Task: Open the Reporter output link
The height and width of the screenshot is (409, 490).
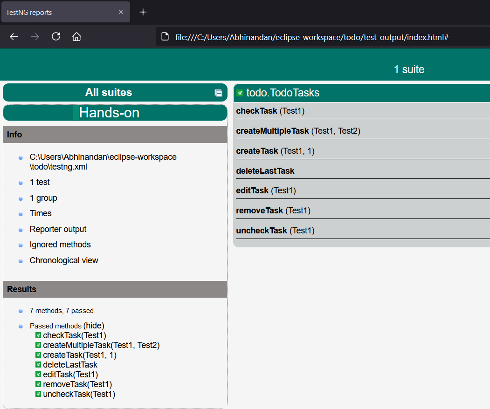Action: 58,229
